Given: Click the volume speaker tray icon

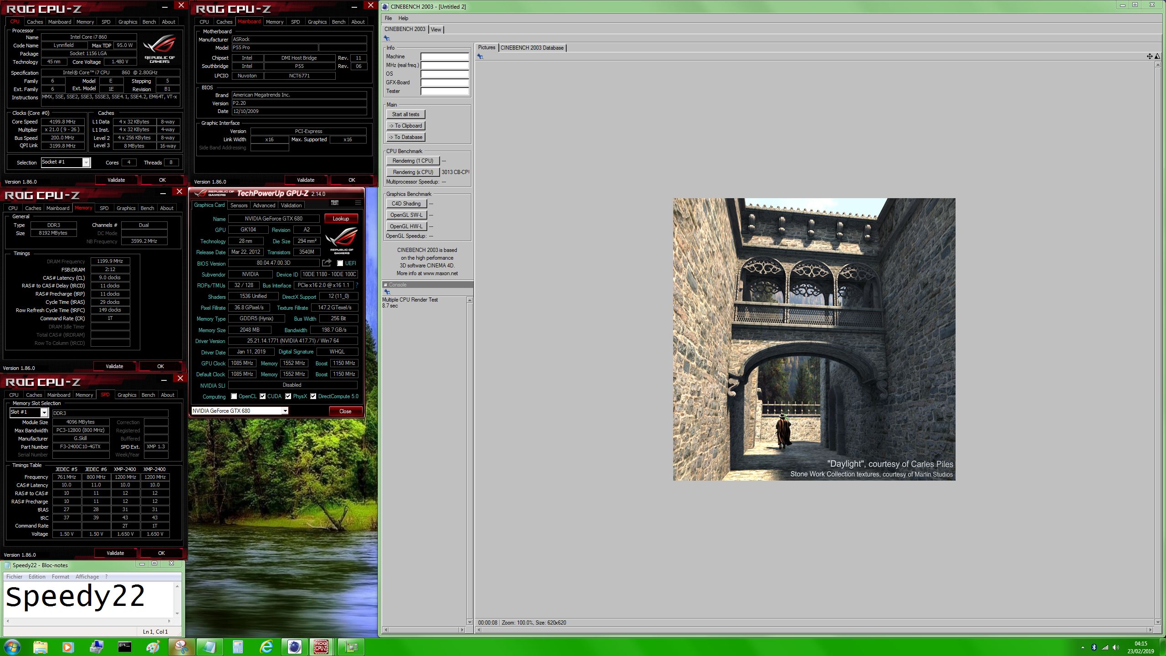Looking at the screenshot, I should pyautogui.click(x=1115, y=647).
